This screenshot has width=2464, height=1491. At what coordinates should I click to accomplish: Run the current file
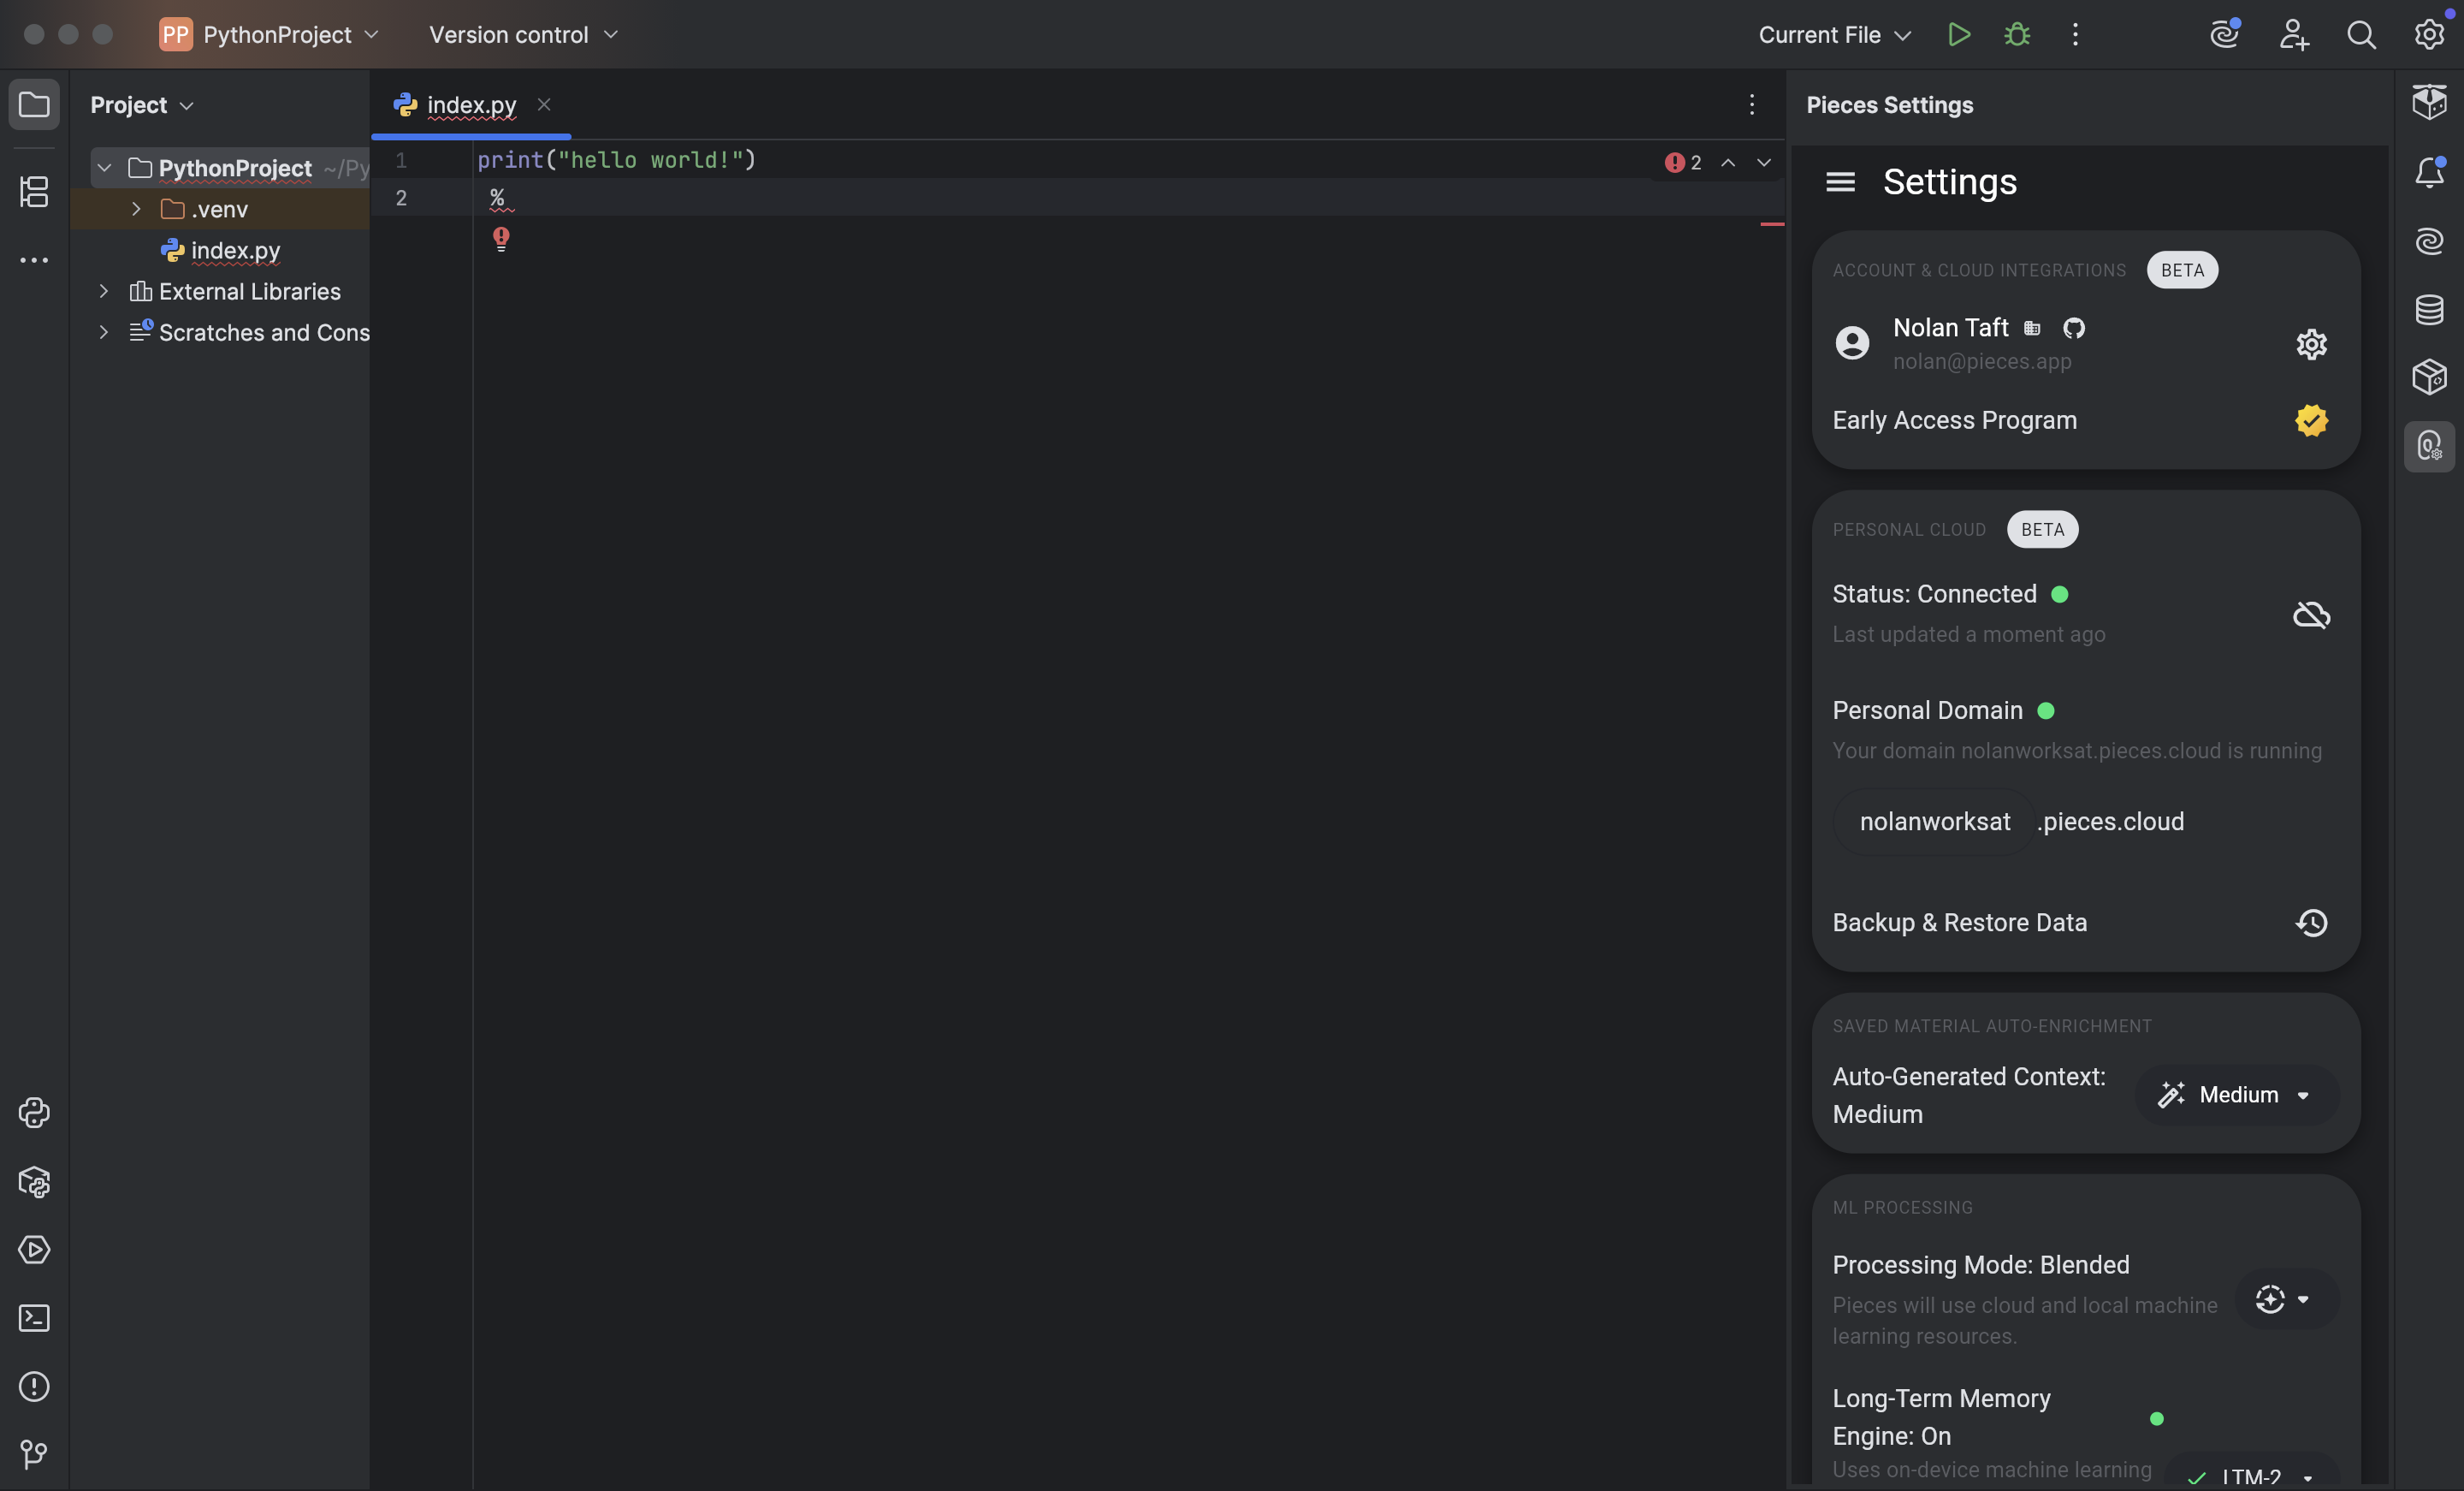(x=1959, y=35)
